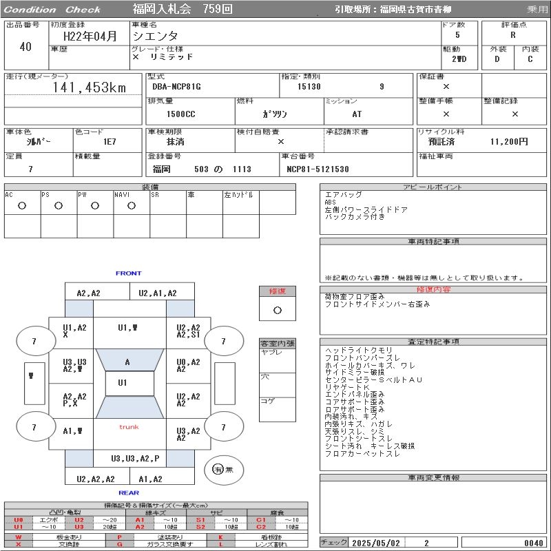
Task: Select the red X 交換跡 legend code
Action: 19,544
